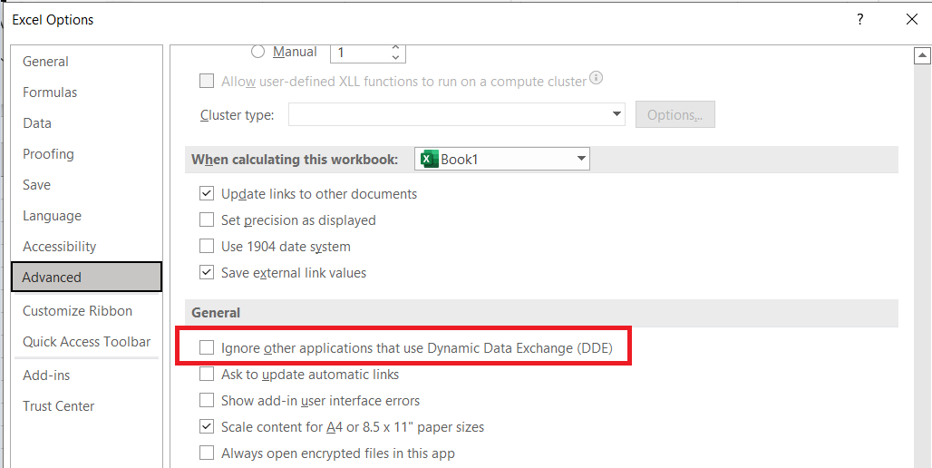Select the Advanced category

(x=86, y=278)
